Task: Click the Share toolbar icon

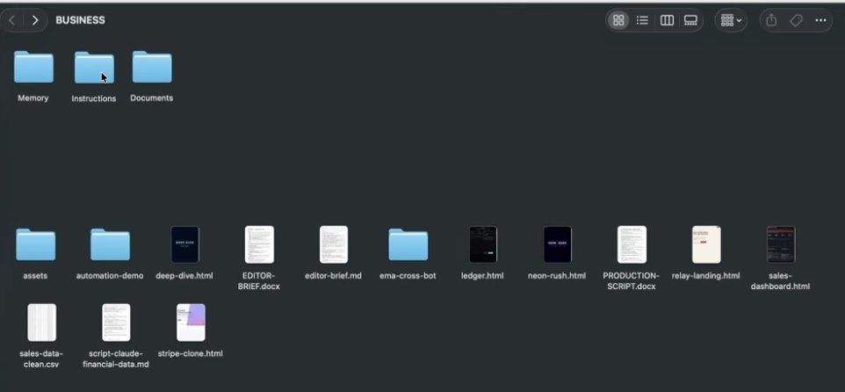Action: 771,20
